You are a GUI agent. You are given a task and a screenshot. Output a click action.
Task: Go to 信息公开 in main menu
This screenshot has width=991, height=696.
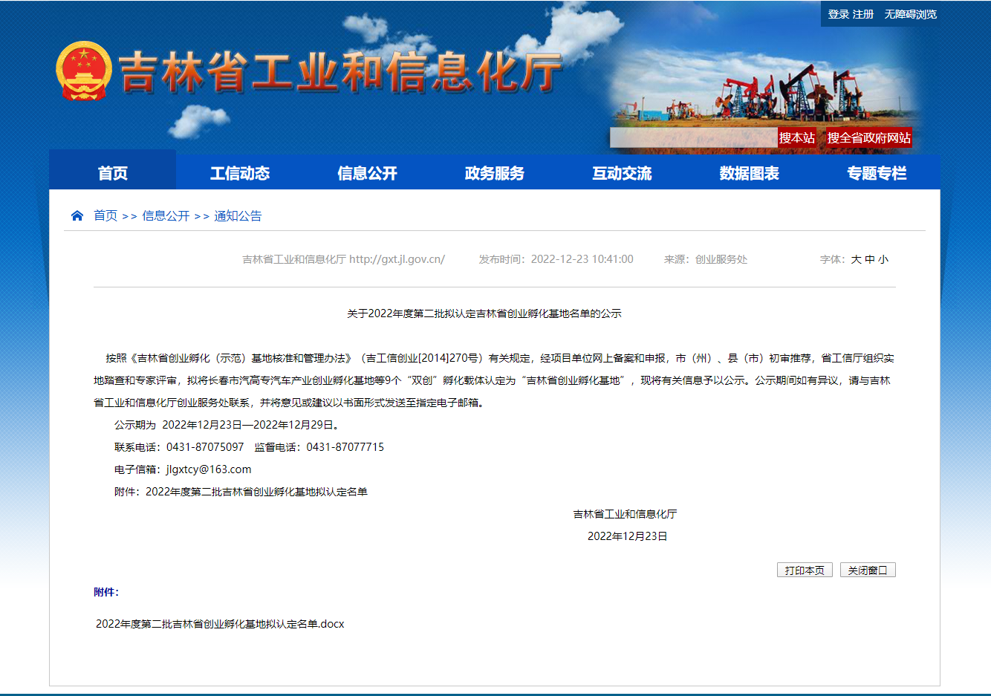(367, 173)
